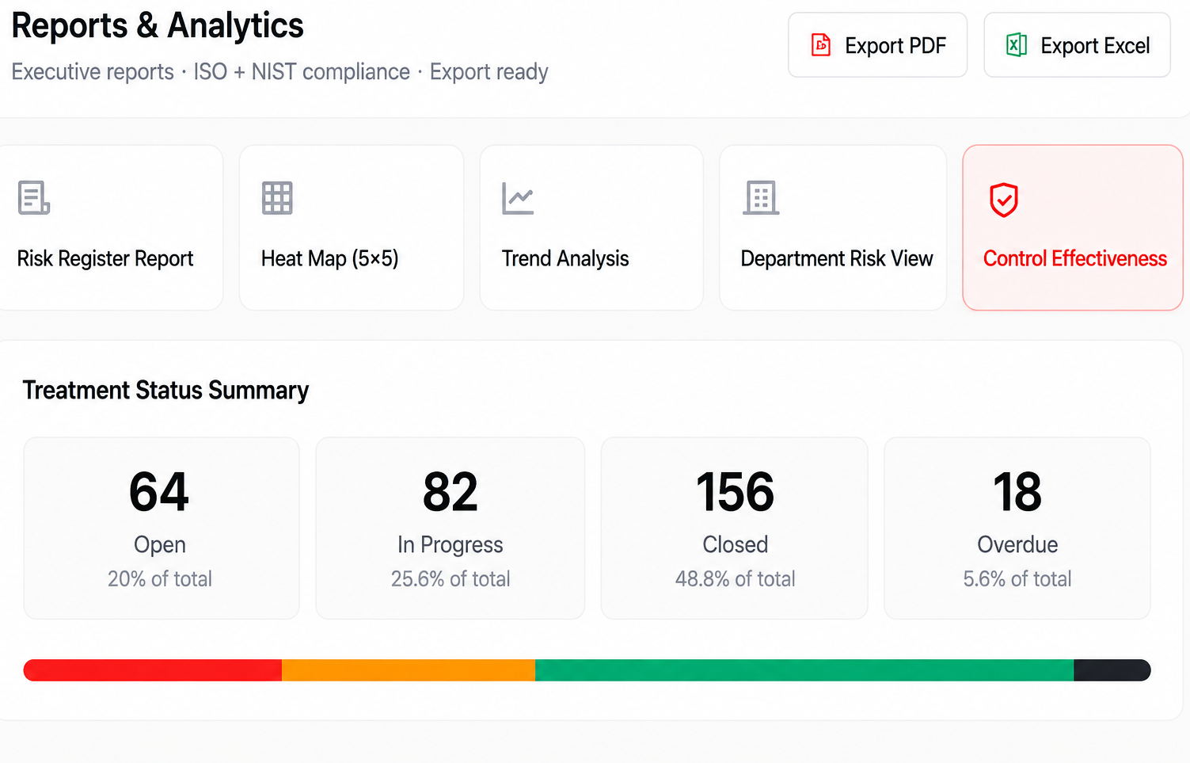Viewport: 1190px width, 763px height.
Task: Switch to Heat Map (5×5) report
Action: pos(352,227)
